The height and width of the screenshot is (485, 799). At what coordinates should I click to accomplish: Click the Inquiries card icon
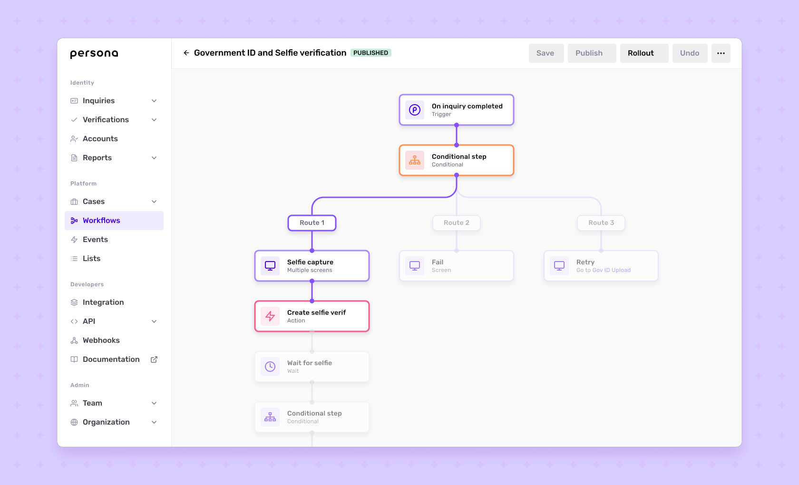[x=74, y=100]
